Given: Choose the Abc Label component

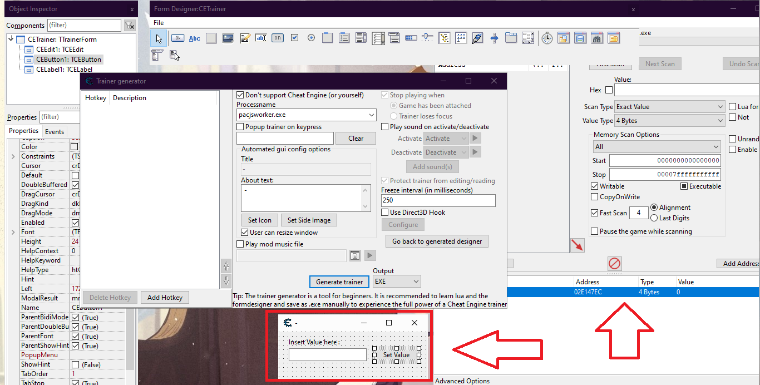Looking at the screenshot, I should tap(195, 38).
